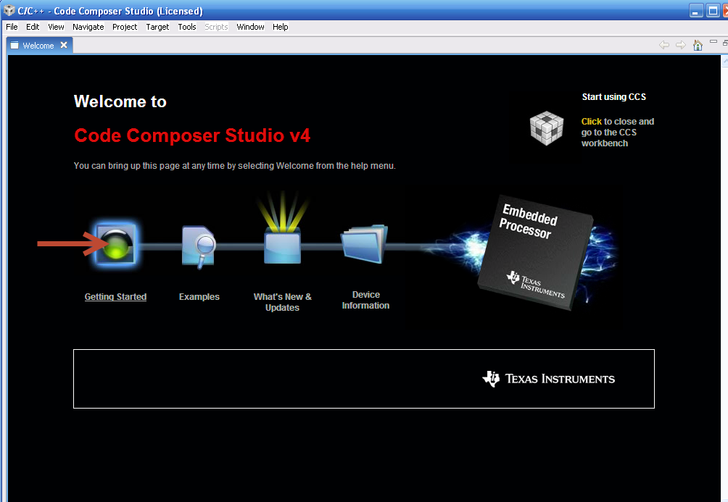
Task: Minimize the Welcome view pane
Action: click(x=713, y=42)
